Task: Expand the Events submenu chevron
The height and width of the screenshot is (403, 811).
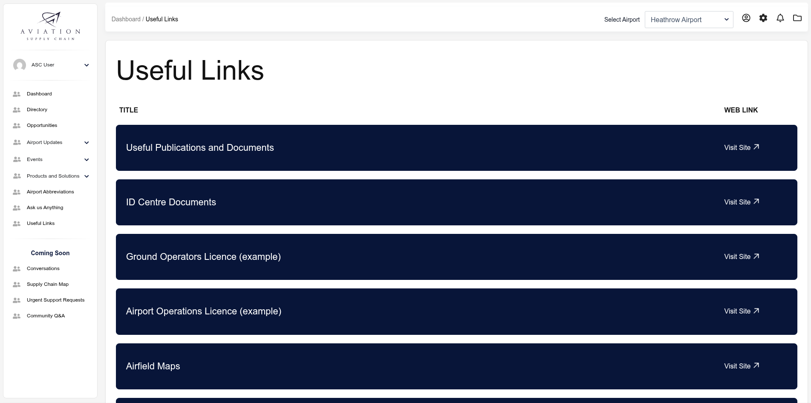Action: pos(87,160)
